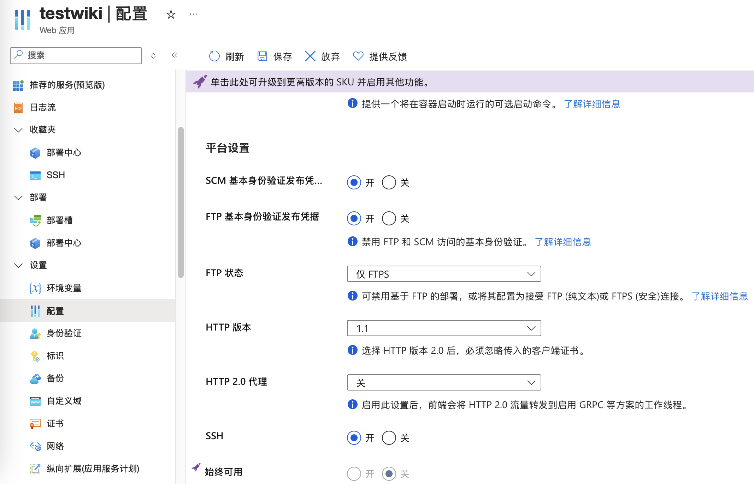This screenshot has height=484, width=754.
Task: Click the feedback heart icon
Action: click(358, 56)
